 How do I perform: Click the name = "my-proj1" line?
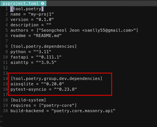point(32,14)
